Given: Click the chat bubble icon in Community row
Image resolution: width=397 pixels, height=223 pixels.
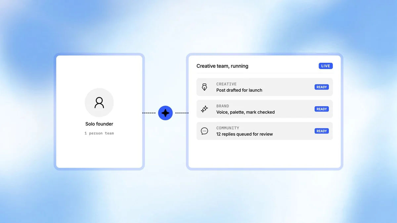Looking at the screenshot, I should point(204,131).
